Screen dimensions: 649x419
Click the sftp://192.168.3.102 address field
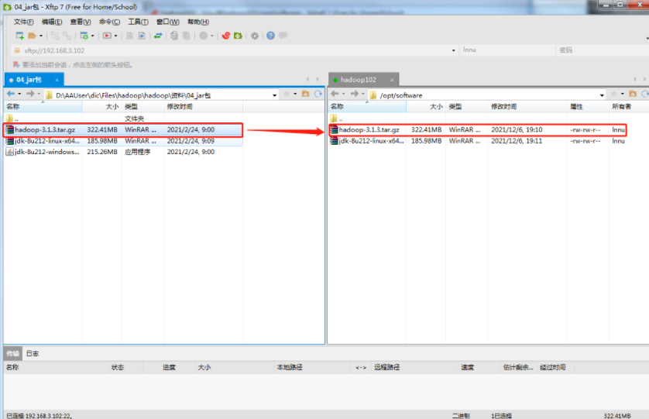(x=234, y=50)
